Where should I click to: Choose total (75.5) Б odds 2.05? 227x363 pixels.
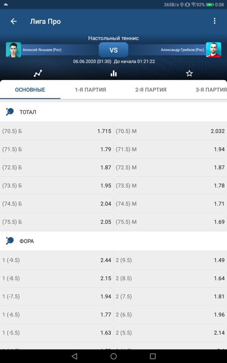(x=57, y=222)
